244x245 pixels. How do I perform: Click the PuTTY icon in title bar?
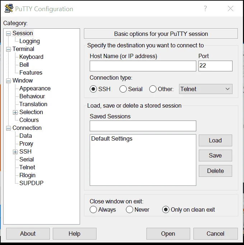9,8
